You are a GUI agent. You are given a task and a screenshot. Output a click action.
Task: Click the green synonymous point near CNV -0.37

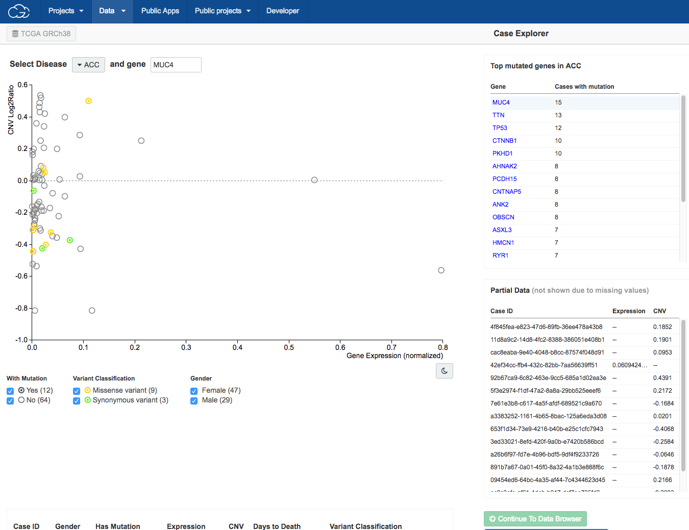pos(70,240)
